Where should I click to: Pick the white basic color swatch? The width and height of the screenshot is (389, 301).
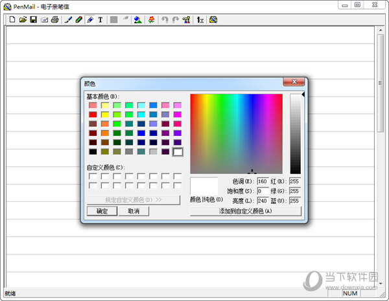[178, 151]
